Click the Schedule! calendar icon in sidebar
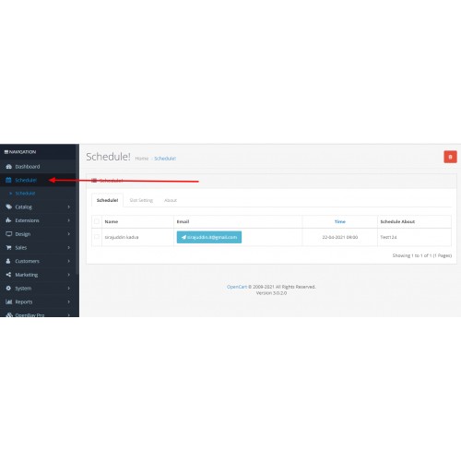The image size is (461, 461). pos(8,180)
